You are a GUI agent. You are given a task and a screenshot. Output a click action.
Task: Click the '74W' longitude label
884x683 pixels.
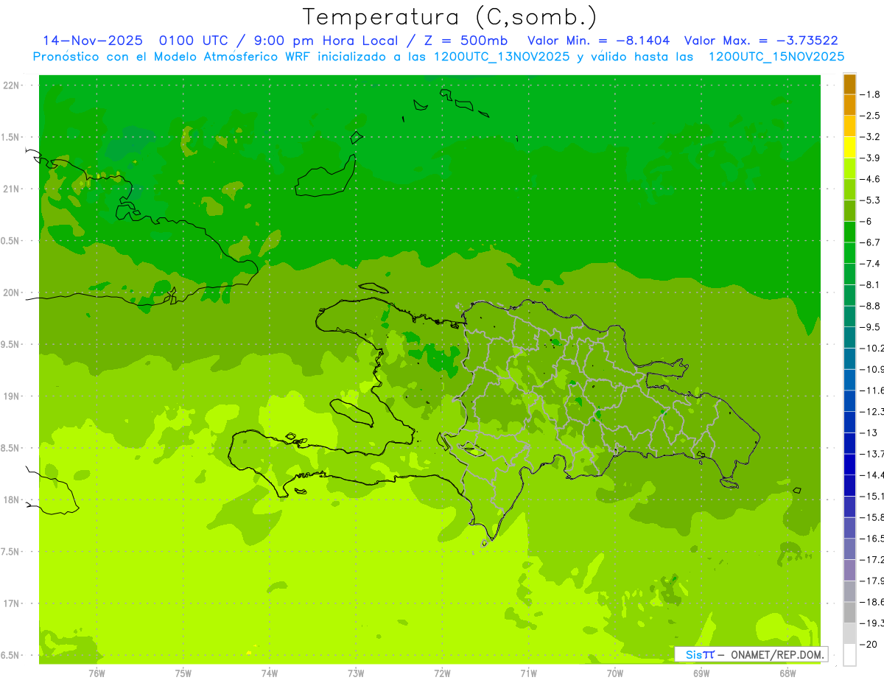coord(269,673)
